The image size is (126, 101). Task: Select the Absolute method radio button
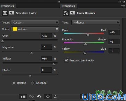coord(33,83)
